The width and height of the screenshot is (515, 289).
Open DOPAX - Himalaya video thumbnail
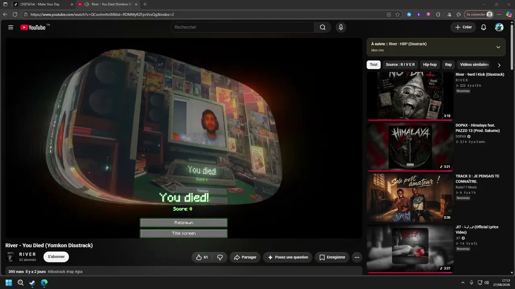tap(410, 147)
